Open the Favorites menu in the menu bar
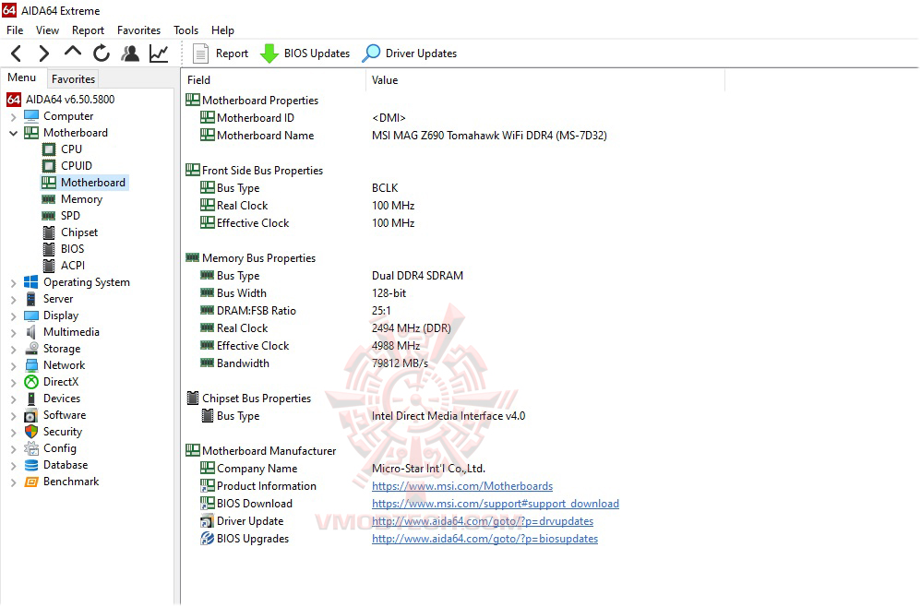The width and height of the screenshot is (921, 607). (x=138, y=30)
